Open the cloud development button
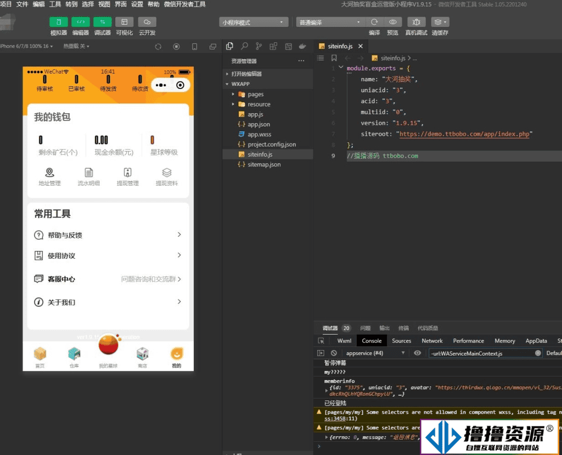 pos(147,22)
